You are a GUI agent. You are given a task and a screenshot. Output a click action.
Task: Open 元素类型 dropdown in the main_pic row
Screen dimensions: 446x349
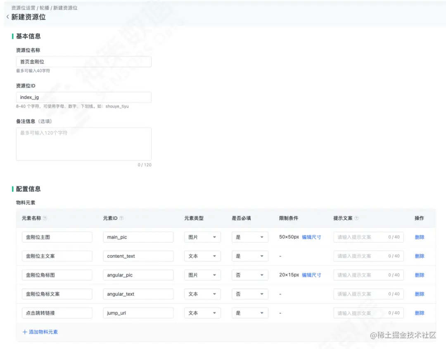coord(202,237)
